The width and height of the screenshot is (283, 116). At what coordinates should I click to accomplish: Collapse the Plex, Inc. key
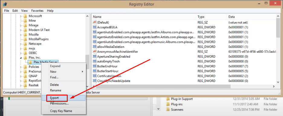pos(21,58)
